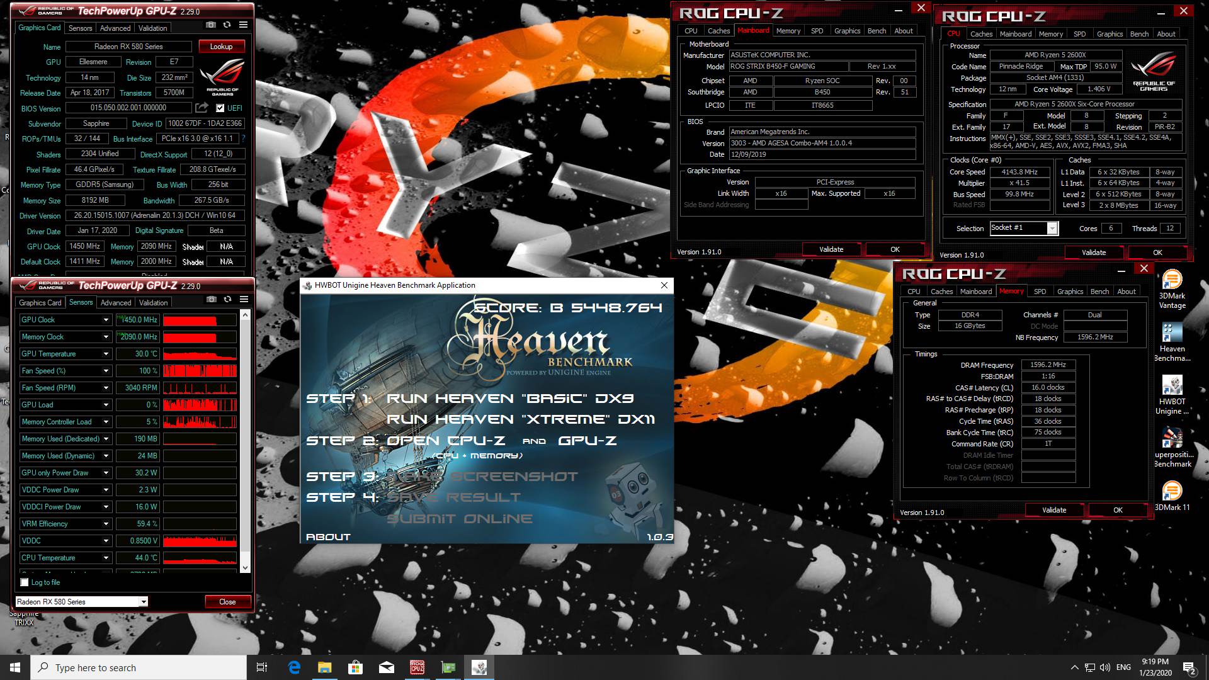Click the Windows Start button
Image resolution: width=1209 pixels, height=680 pixels.
15,667
